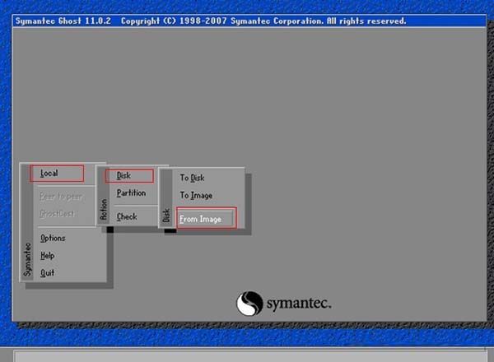Viewport: 494px width, 362px height.
Task: Select From Image in Disk submenu
Action: tap(206, 218)
